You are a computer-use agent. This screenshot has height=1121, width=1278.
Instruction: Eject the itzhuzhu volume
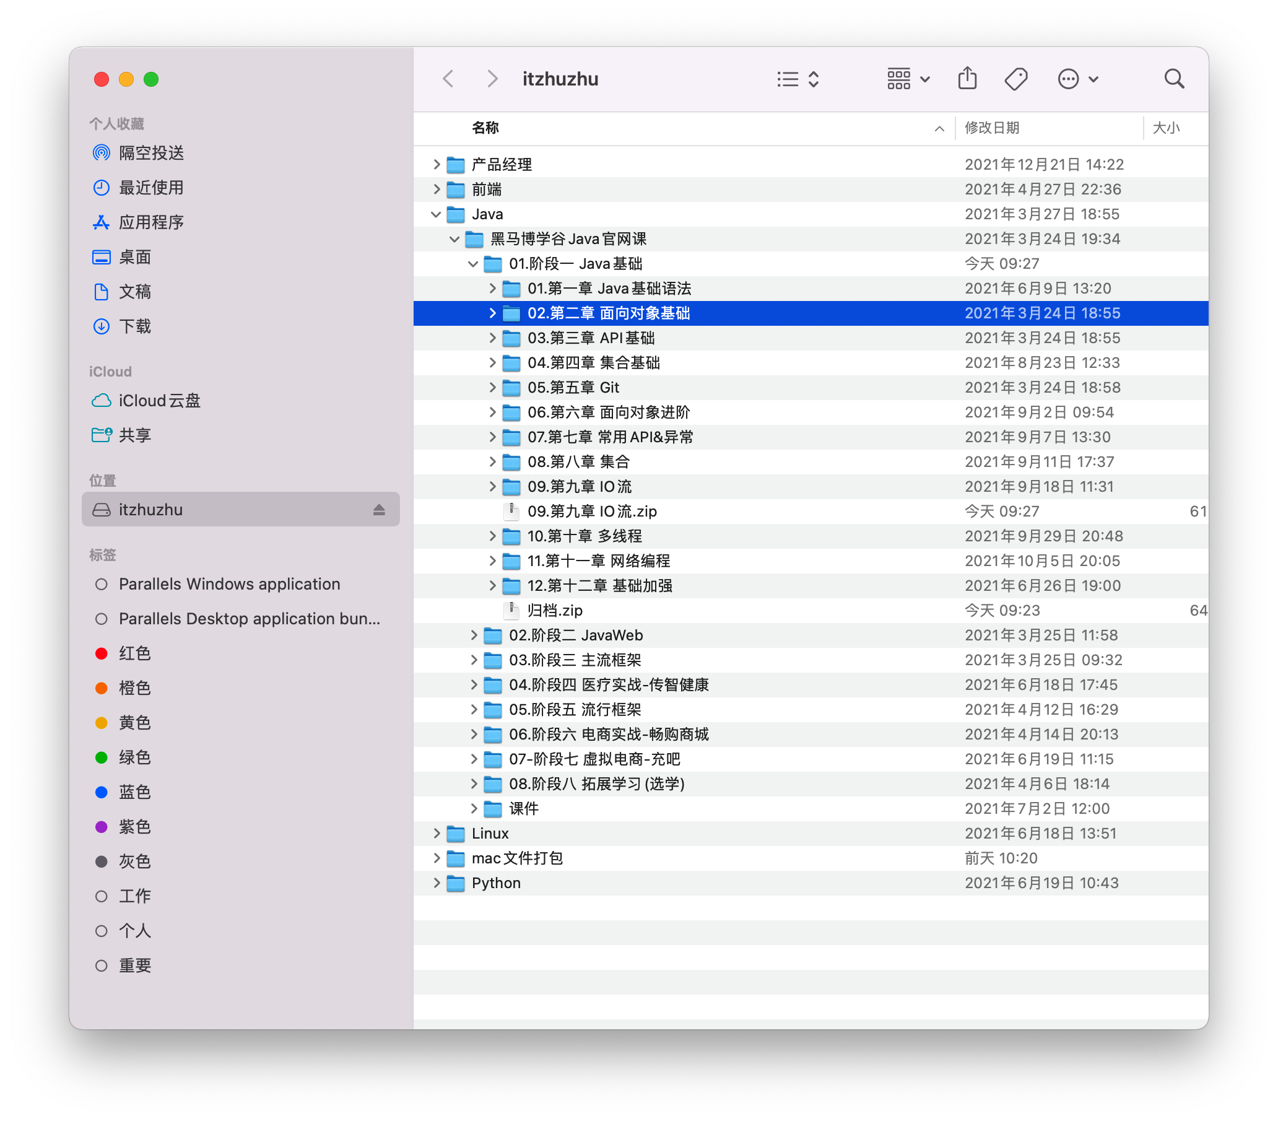pos(379,510)
